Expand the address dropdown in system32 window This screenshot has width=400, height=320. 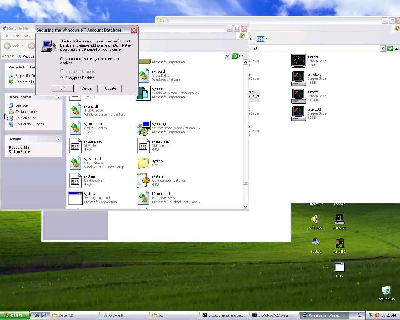coord(227,56)
